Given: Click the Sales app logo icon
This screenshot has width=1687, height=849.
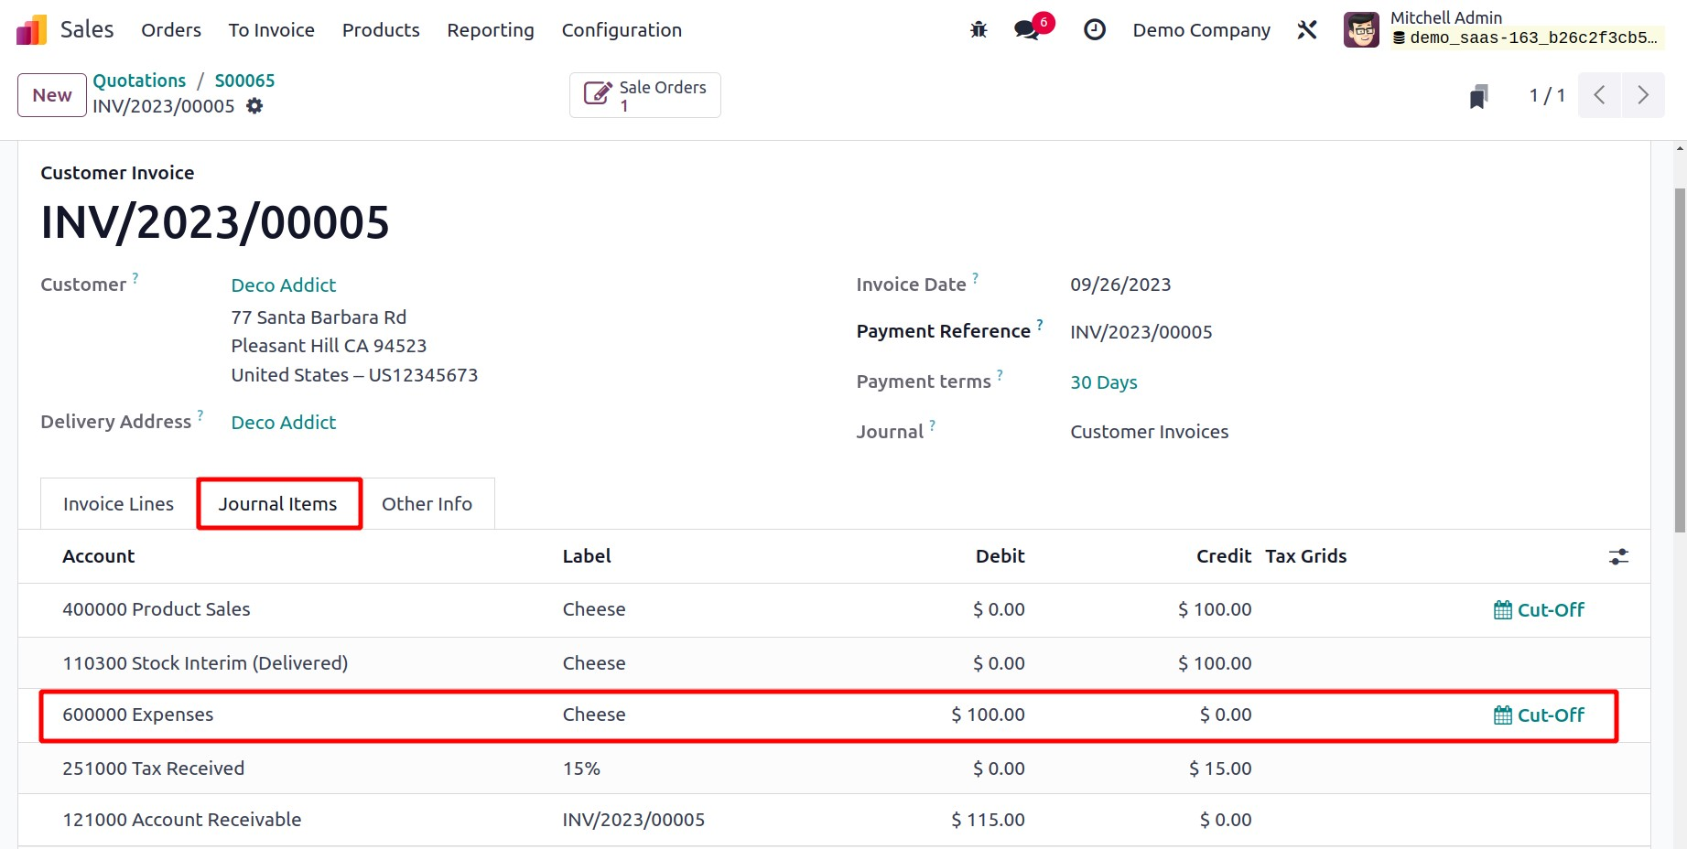Looking at the screenshot, I should pyautogui.click(x=32, y=30).
